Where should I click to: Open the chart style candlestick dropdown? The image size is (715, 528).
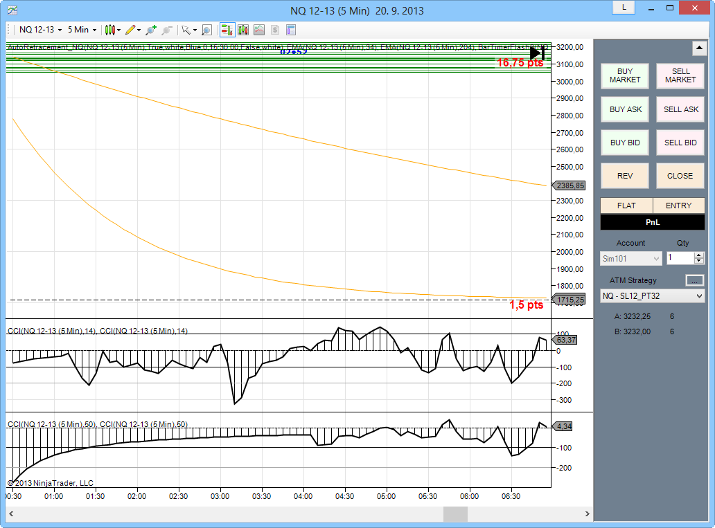[x=112, y=30]
